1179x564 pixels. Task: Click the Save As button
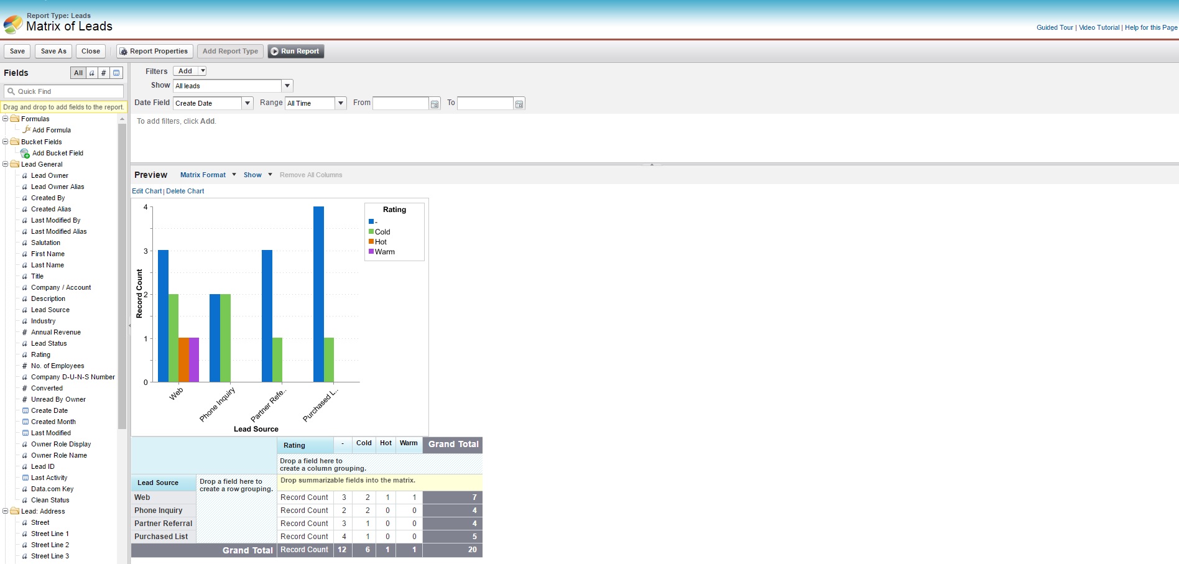pyautogui.click(x=53, y=51)
